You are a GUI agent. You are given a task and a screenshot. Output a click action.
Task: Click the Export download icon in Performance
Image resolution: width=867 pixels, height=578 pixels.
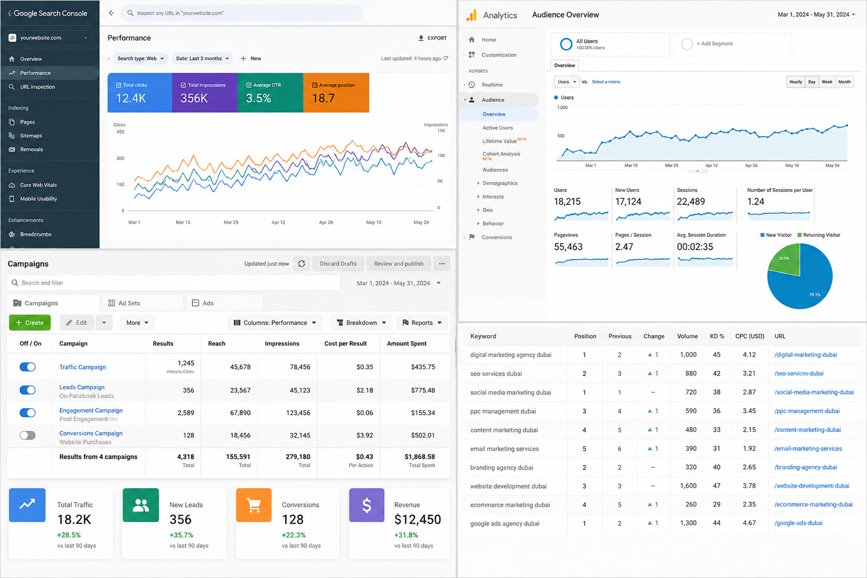421,38
